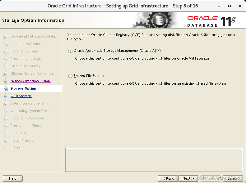Click the Voting Disk Storage step node icon
Image resolution: width=246 pixels, height=183 pixels.
click(x=6, y=103)
